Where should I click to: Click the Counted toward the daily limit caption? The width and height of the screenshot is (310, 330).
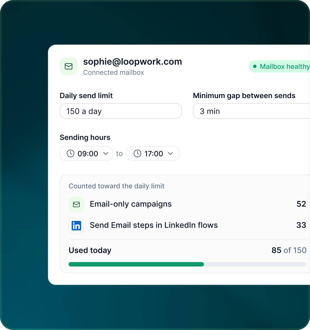(x=116, y=186)
